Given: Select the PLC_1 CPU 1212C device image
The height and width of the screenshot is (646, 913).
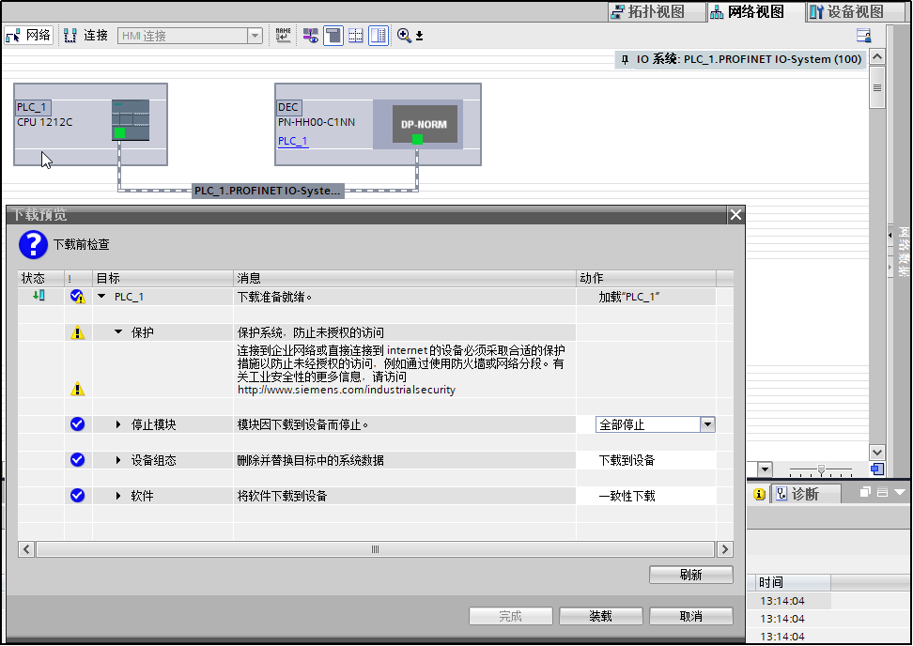Looking at the screenshot, I should [x=131, y=120].
